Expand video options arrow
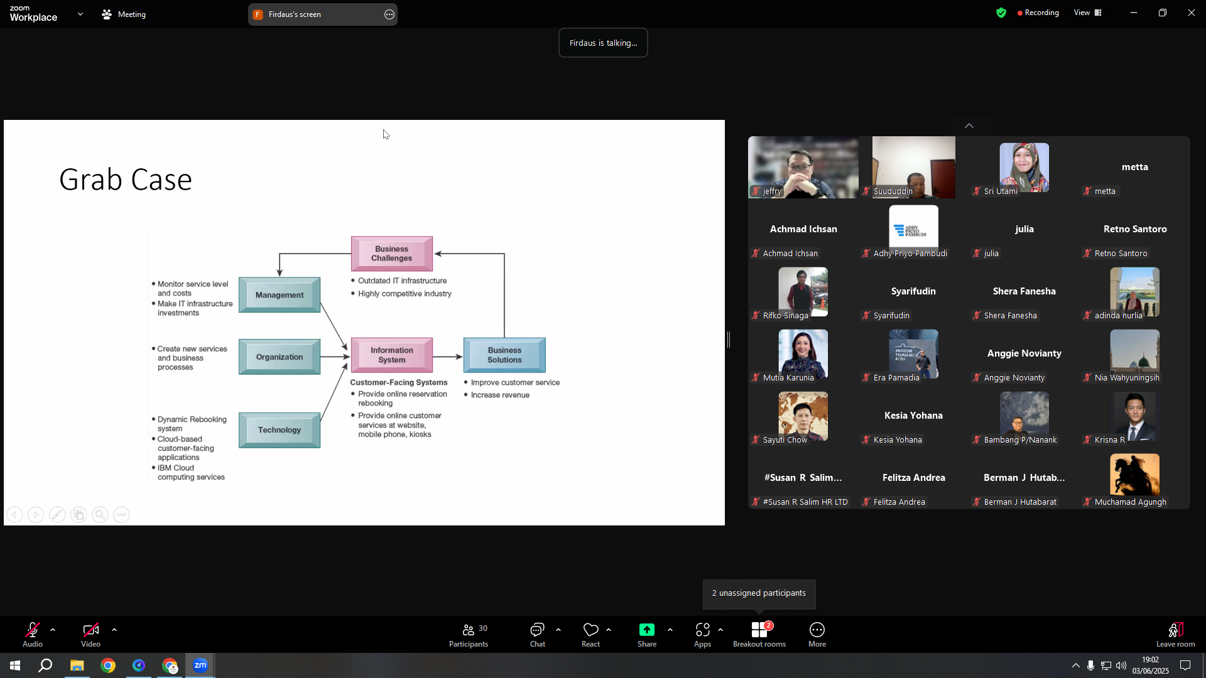The image size is (1206, 678). pyautogui.click(x=114, y=630)
